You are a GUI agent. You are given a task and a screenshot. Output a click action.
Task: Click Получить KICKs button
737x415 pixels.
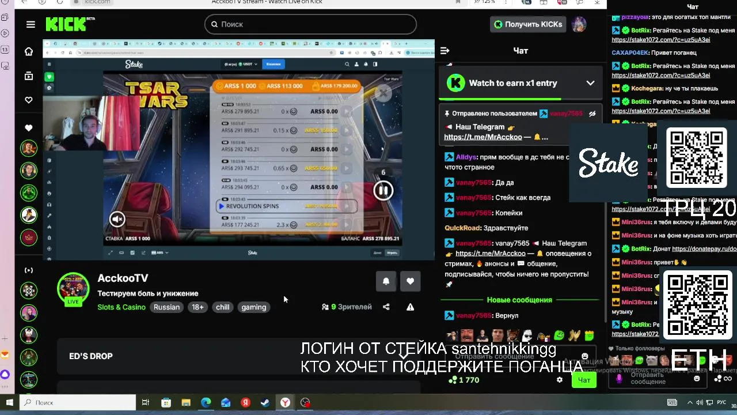[x=527, y=24]
